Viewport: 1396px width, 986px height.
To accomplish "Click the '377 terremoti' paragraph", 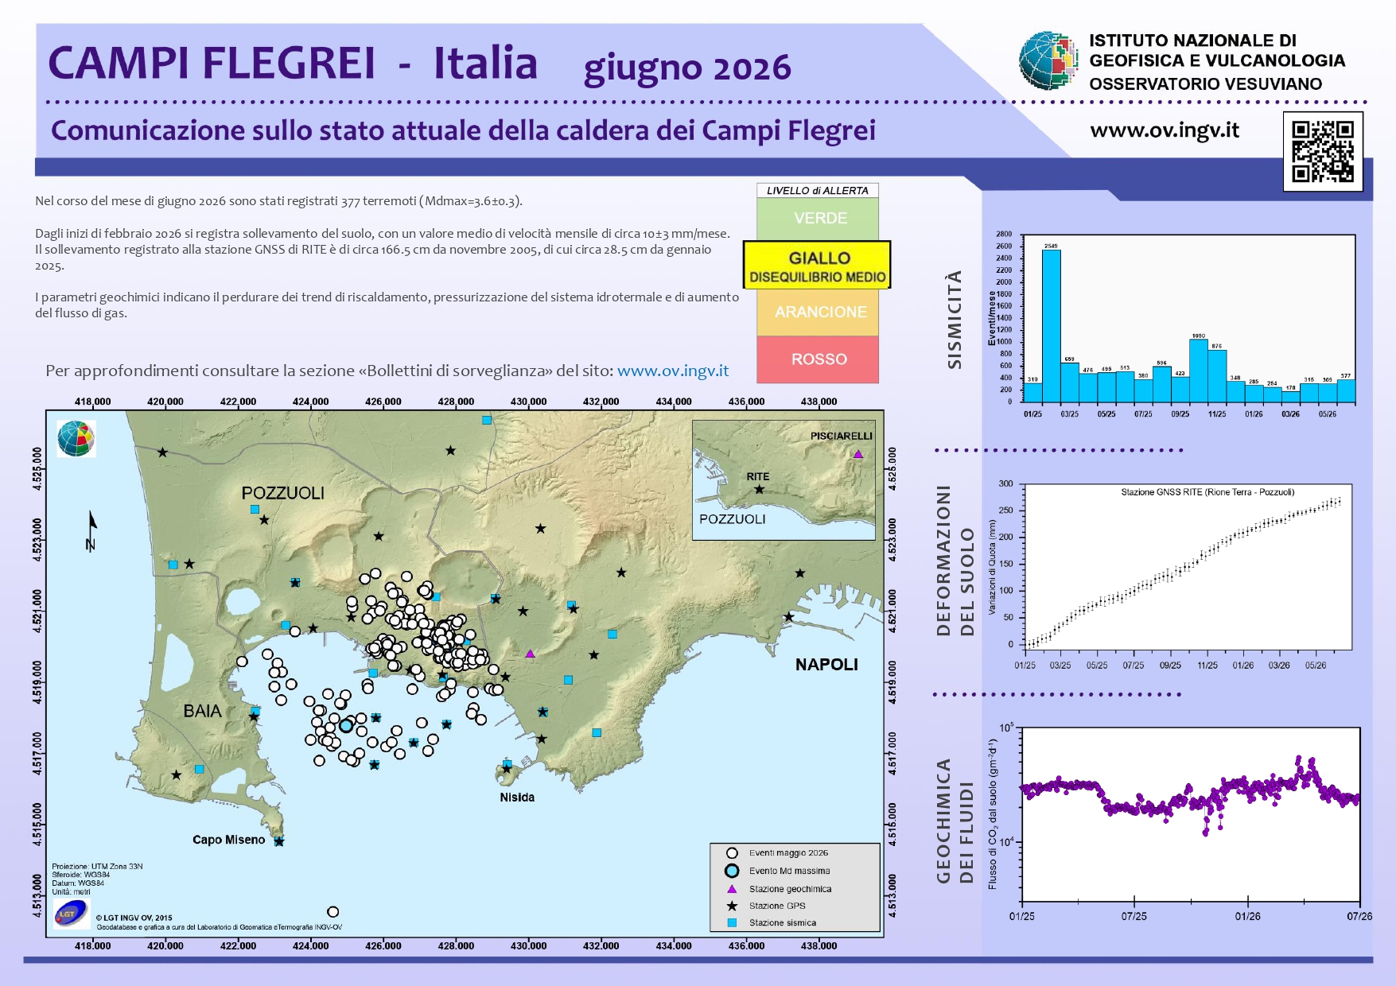I will (x=278, y=201).
